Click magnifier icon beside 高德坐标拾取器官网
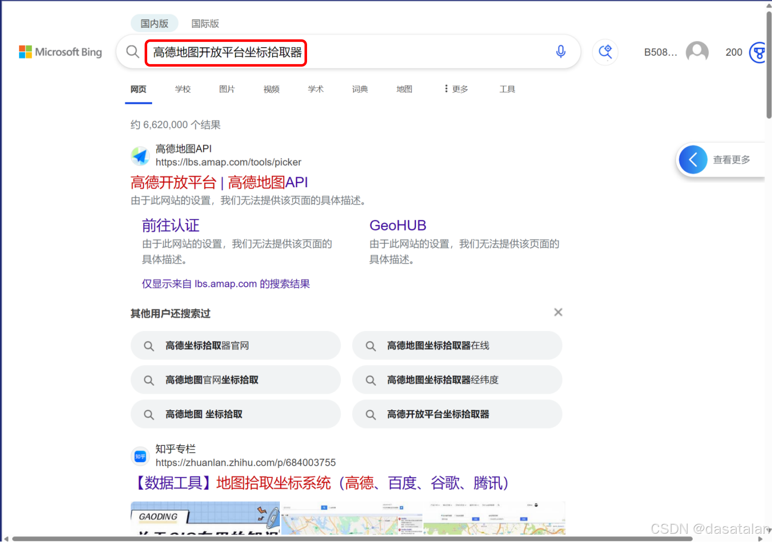 pyautogui.click(x=149, y=346)
